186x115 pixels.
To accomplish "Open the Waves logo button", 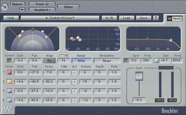I will tap(175, 19).
